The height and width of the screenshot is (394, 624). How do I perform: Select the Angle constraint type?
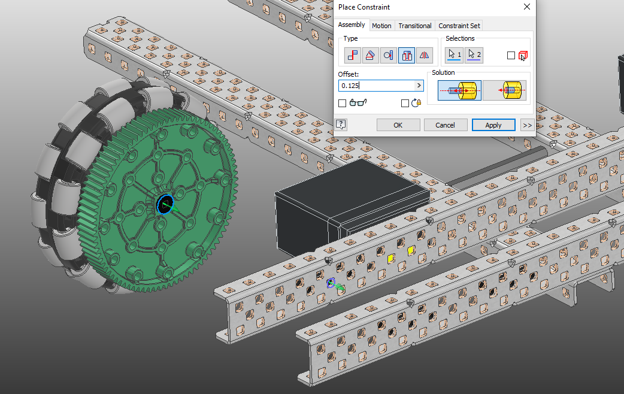(x=371, y=55)
